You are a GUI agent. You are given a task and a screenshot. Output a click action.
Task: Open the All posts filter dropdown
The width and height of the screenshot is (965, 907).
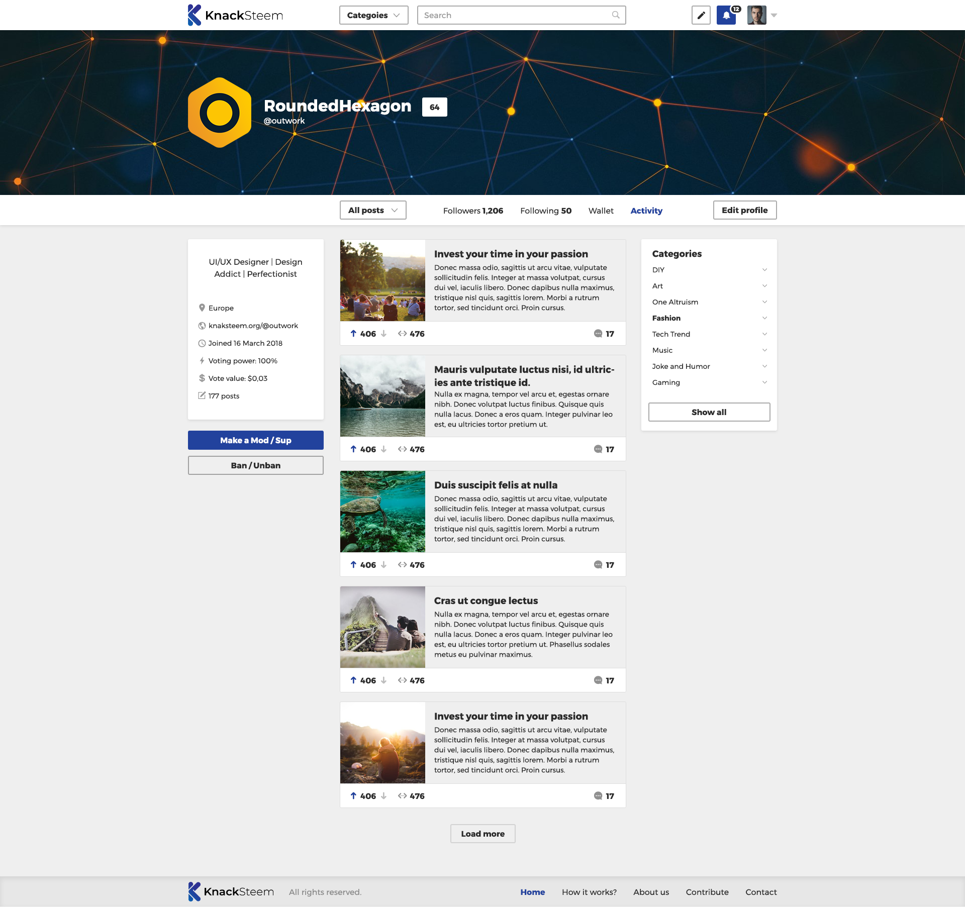tap(373, 210)
